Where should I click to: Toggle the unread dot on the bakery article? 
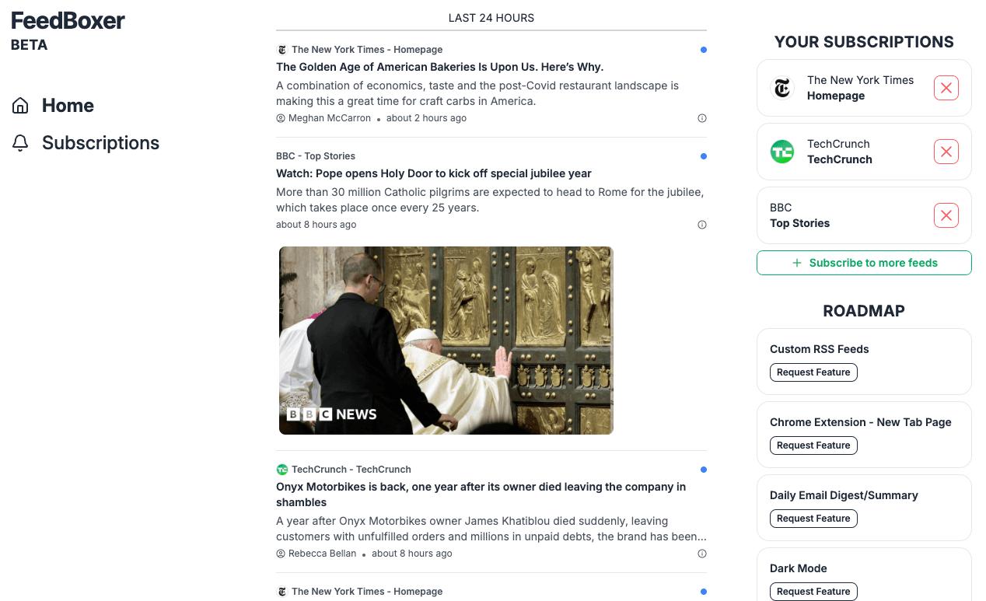click(x=704, y=49)
